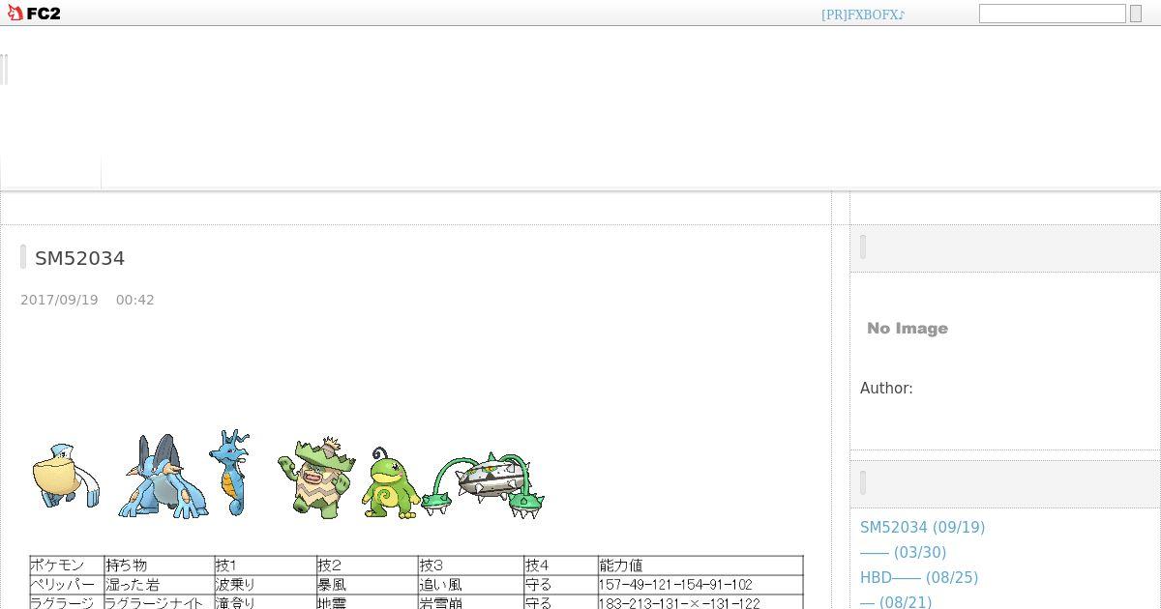The width and height of the screenshot is (1161, 609).
Task: Click the 暴風 move cell
Action: [367, 585]
